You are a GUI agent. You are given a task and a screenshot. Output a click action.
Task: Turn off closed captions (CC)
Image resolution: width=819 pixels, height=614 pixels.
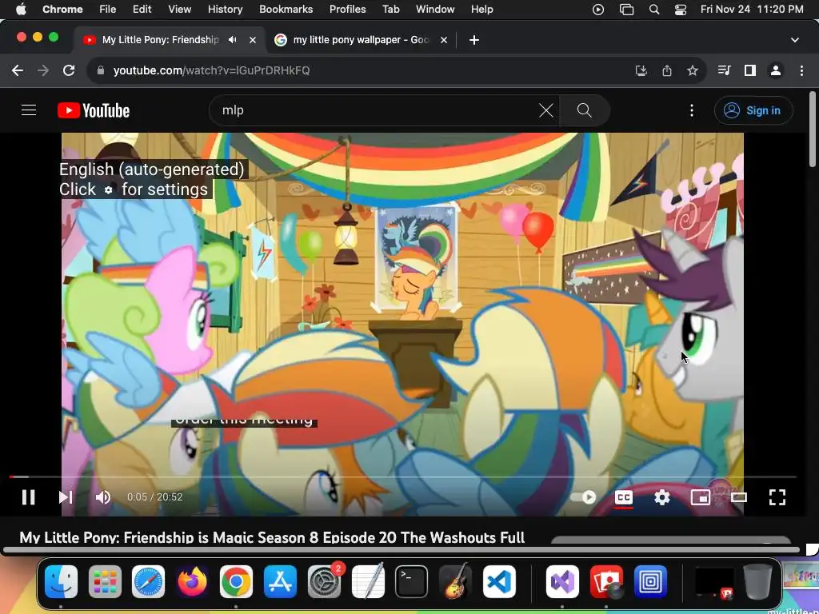[624, 497]
